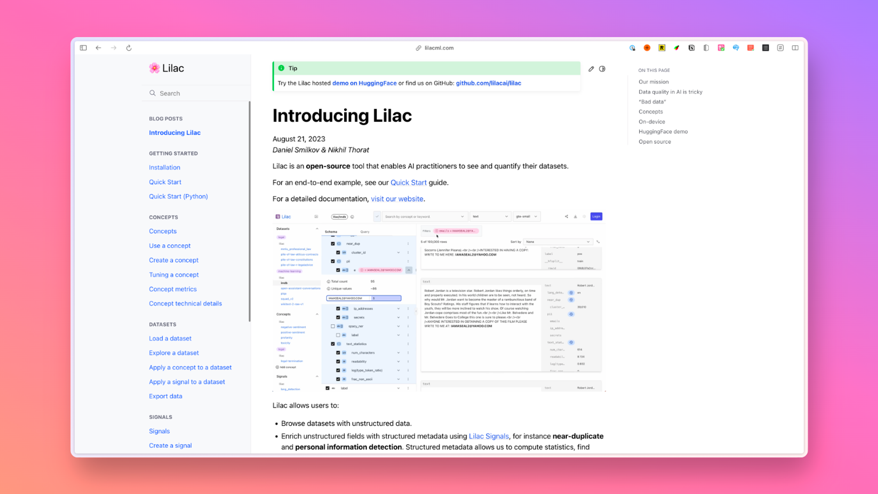
Task: Follow the Lilac Signals inline link
Action: pos(489,436)
